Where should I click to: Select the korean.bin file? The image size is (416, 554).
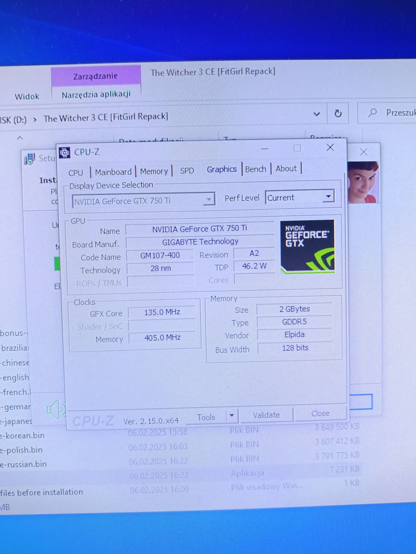point(22,435)
